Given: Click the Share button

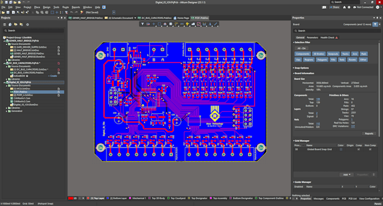Looking at the screenshot, I should (335, 7).
